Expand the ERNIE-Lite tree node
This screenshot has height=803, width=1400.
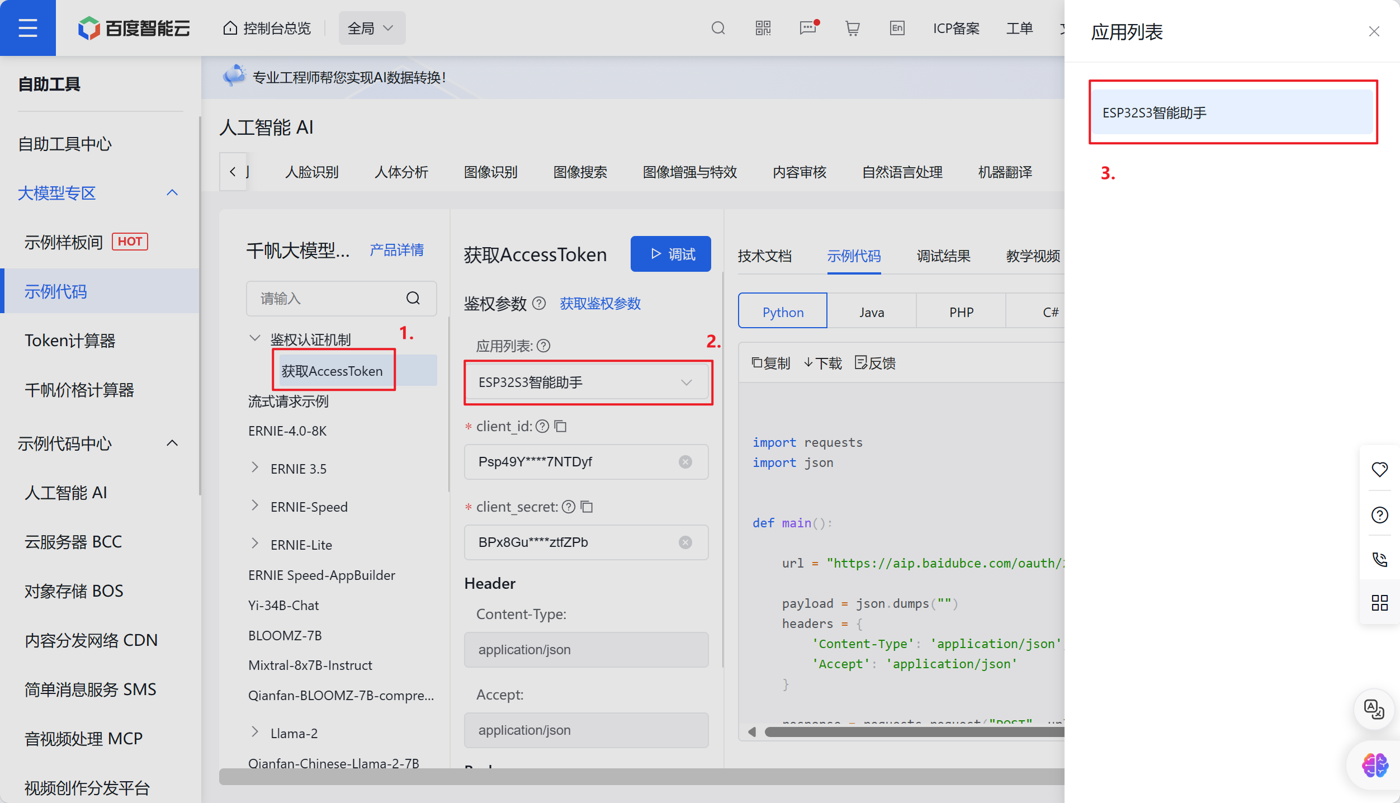coord(254,544)
